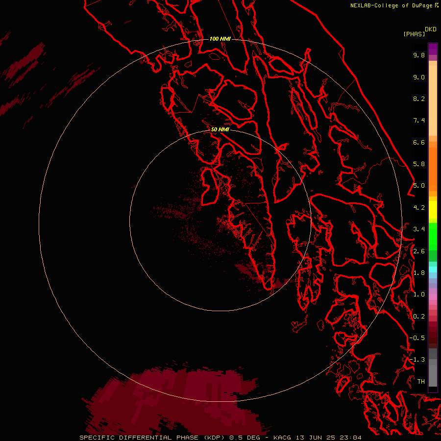Click the NEXLAB-College of DuPage title text

tap(391, 5)
